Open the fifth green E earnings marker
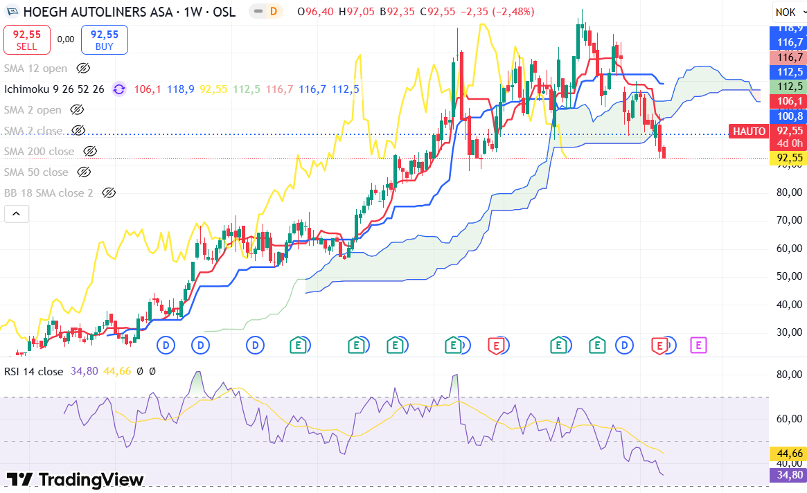 coord(558,346)
